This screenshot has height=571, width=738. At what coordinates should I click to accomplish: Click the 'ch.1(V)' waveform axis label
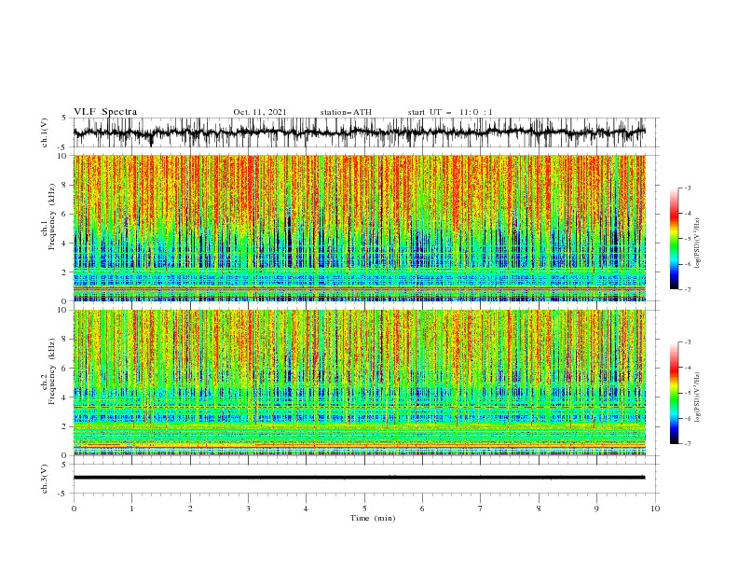click(45, 132)
